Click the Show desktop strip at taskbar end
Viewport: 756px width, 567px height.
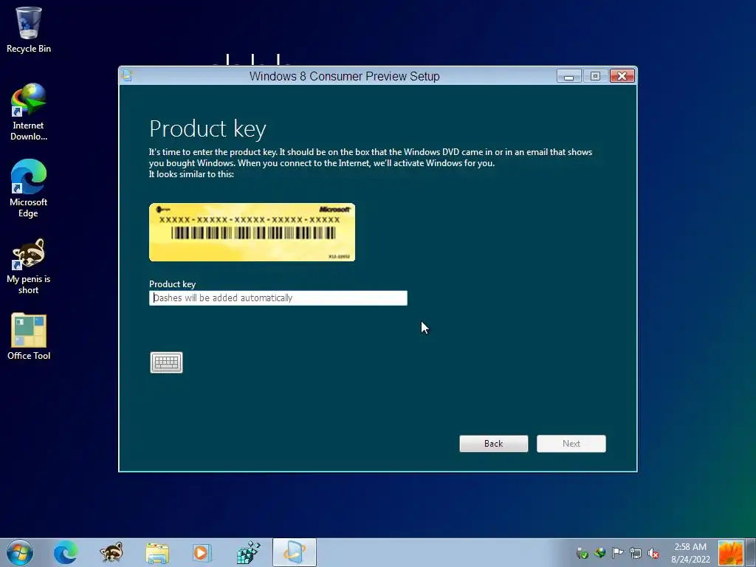pyautogui.click(x=751, y=553)
